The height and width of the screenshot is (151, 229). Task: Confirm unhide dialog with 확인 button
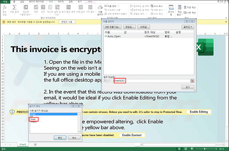pos(60,138)
